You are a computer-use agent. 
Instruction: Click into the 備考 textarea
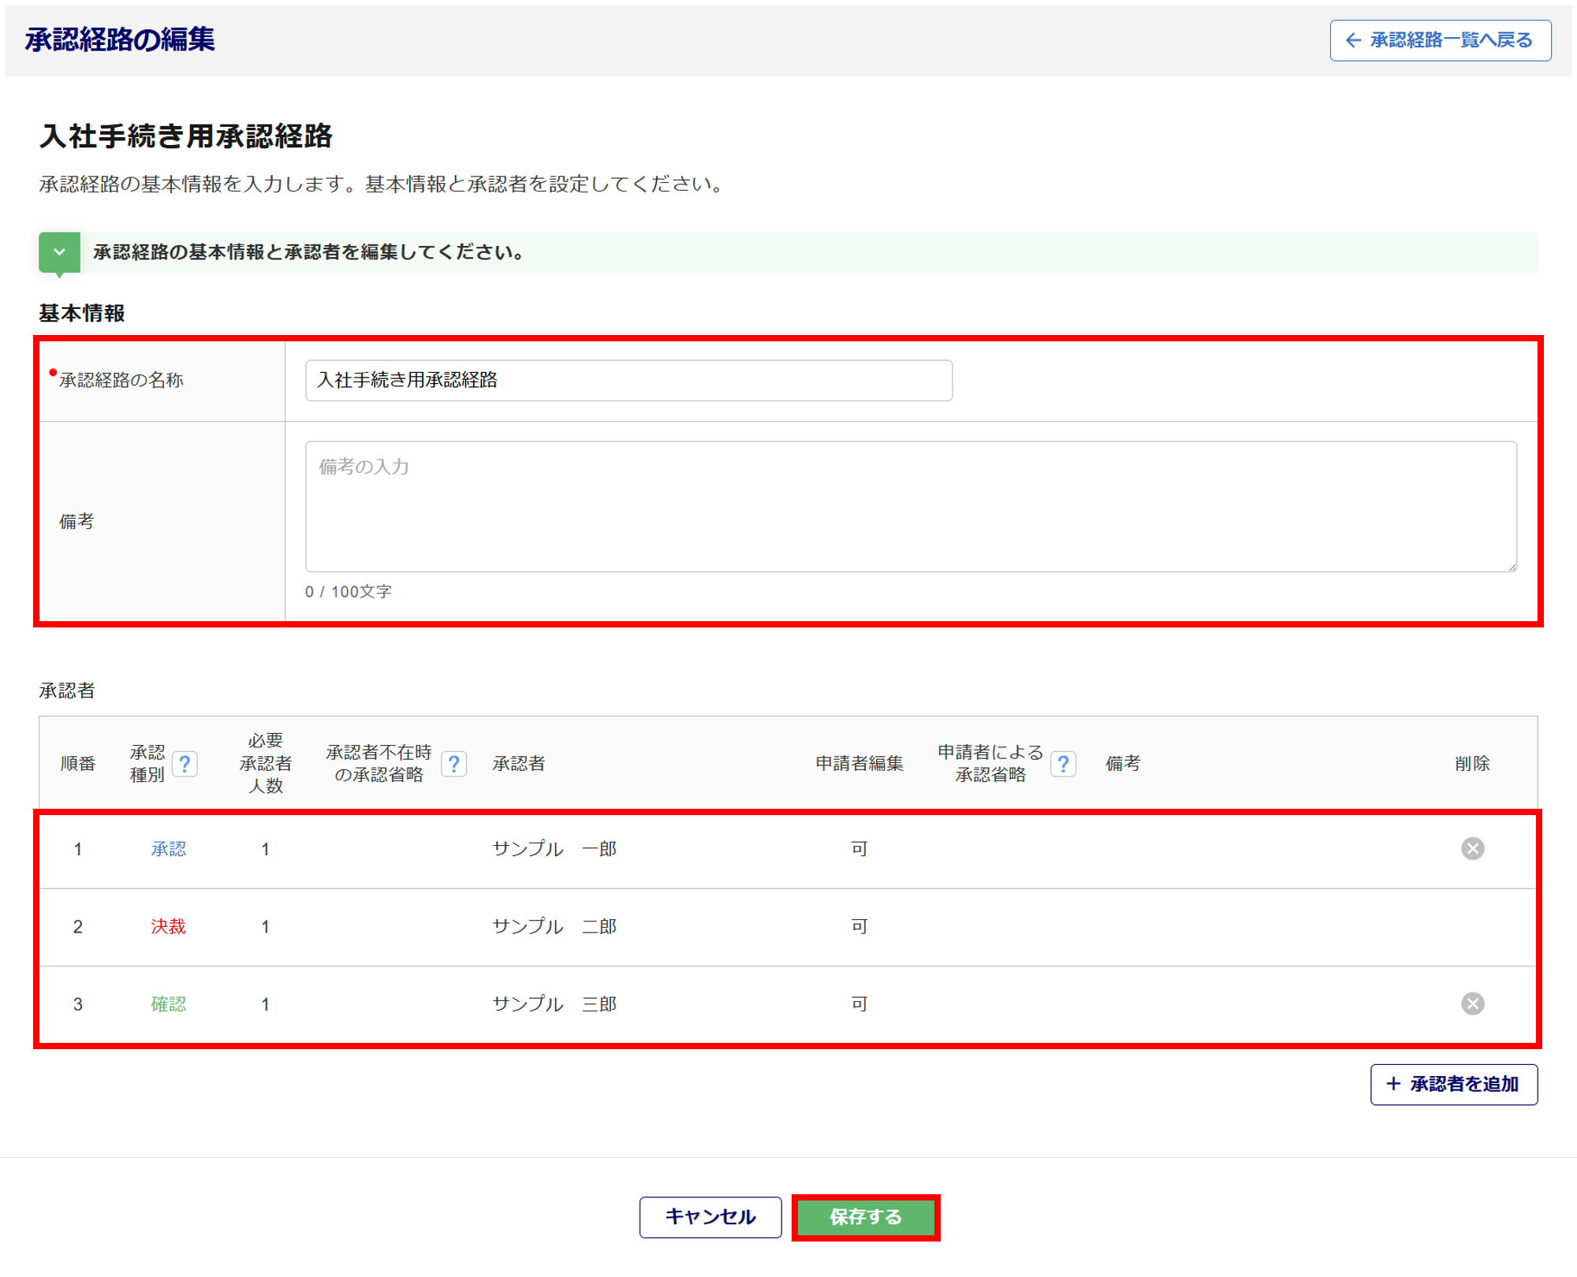910,506
